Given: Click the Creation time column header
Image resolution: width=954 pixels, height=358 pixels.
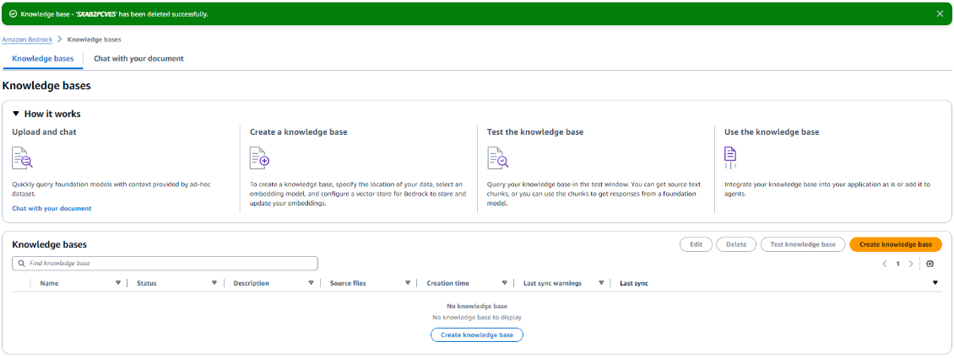Looking at the screenshot, I should click(447, 283).
